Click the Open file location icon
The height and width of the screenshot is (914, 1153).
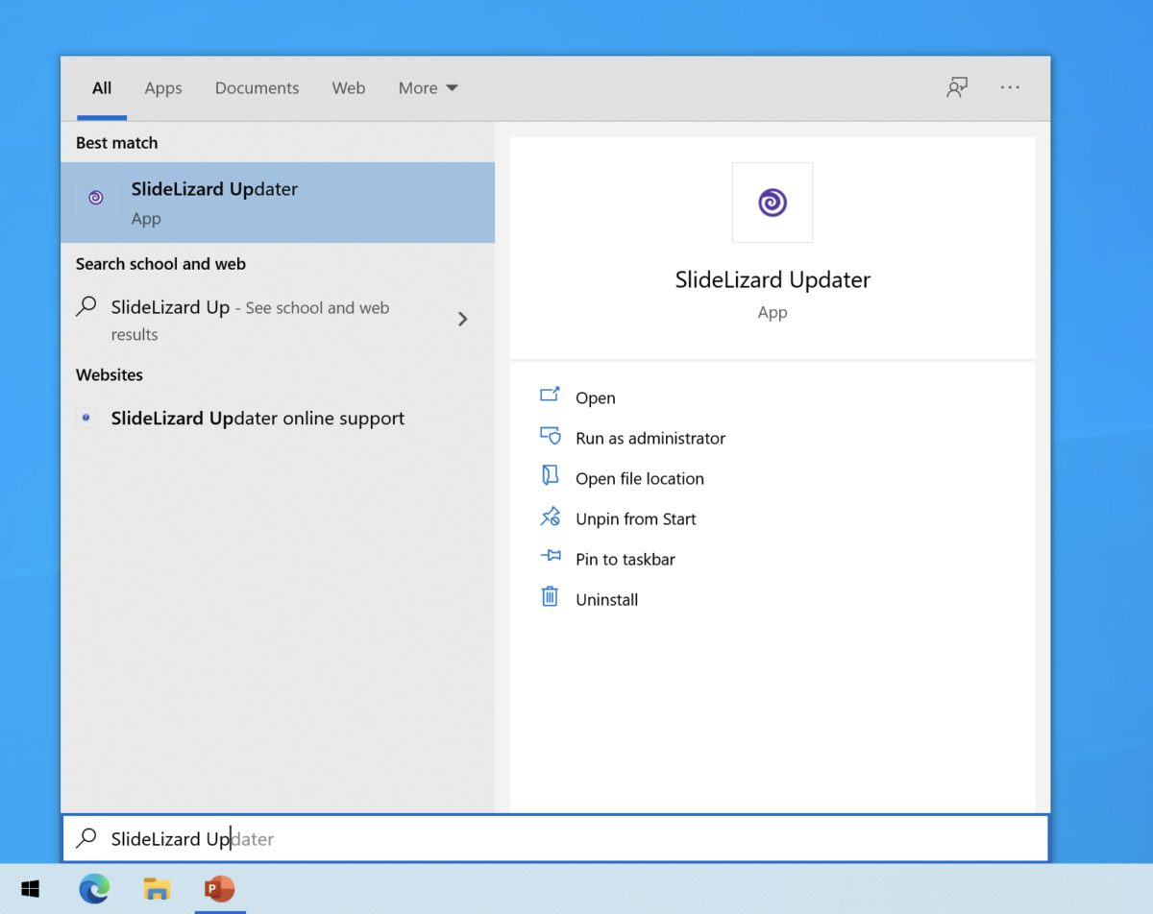(x=550, y=477)
